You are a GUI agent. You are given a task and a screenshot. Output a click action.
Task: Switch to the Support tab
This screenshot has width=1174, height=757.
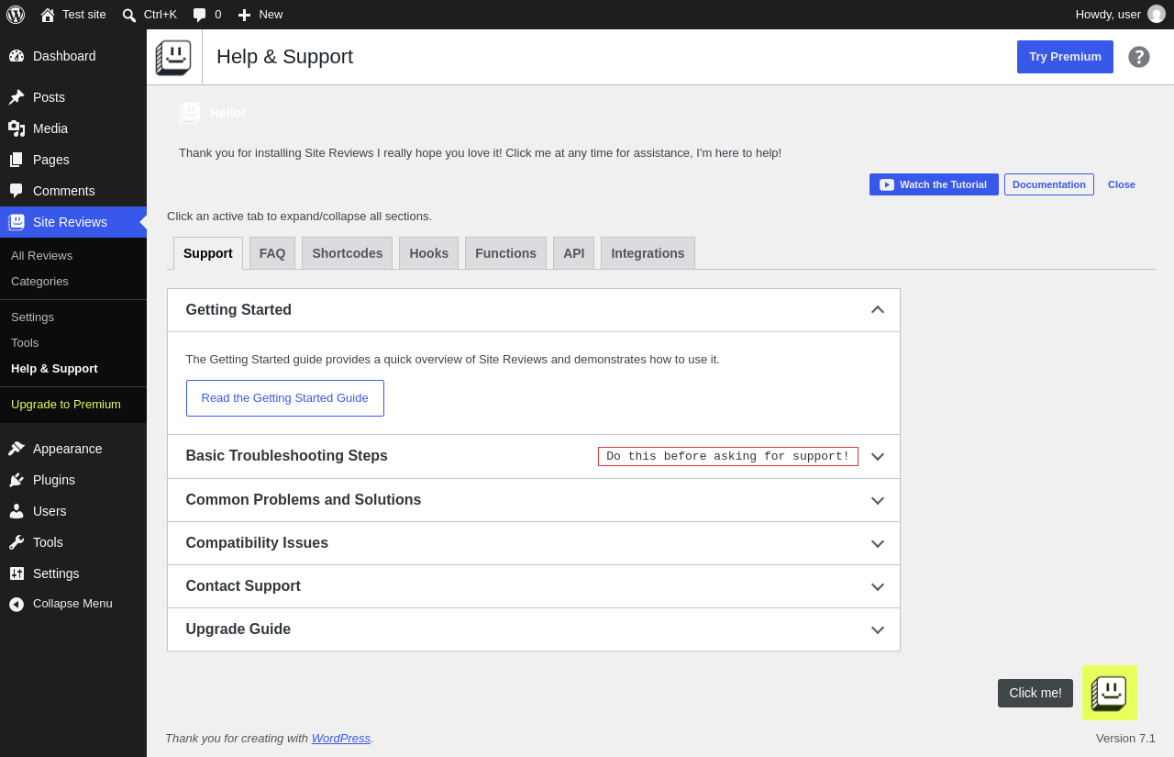point(208,253)
